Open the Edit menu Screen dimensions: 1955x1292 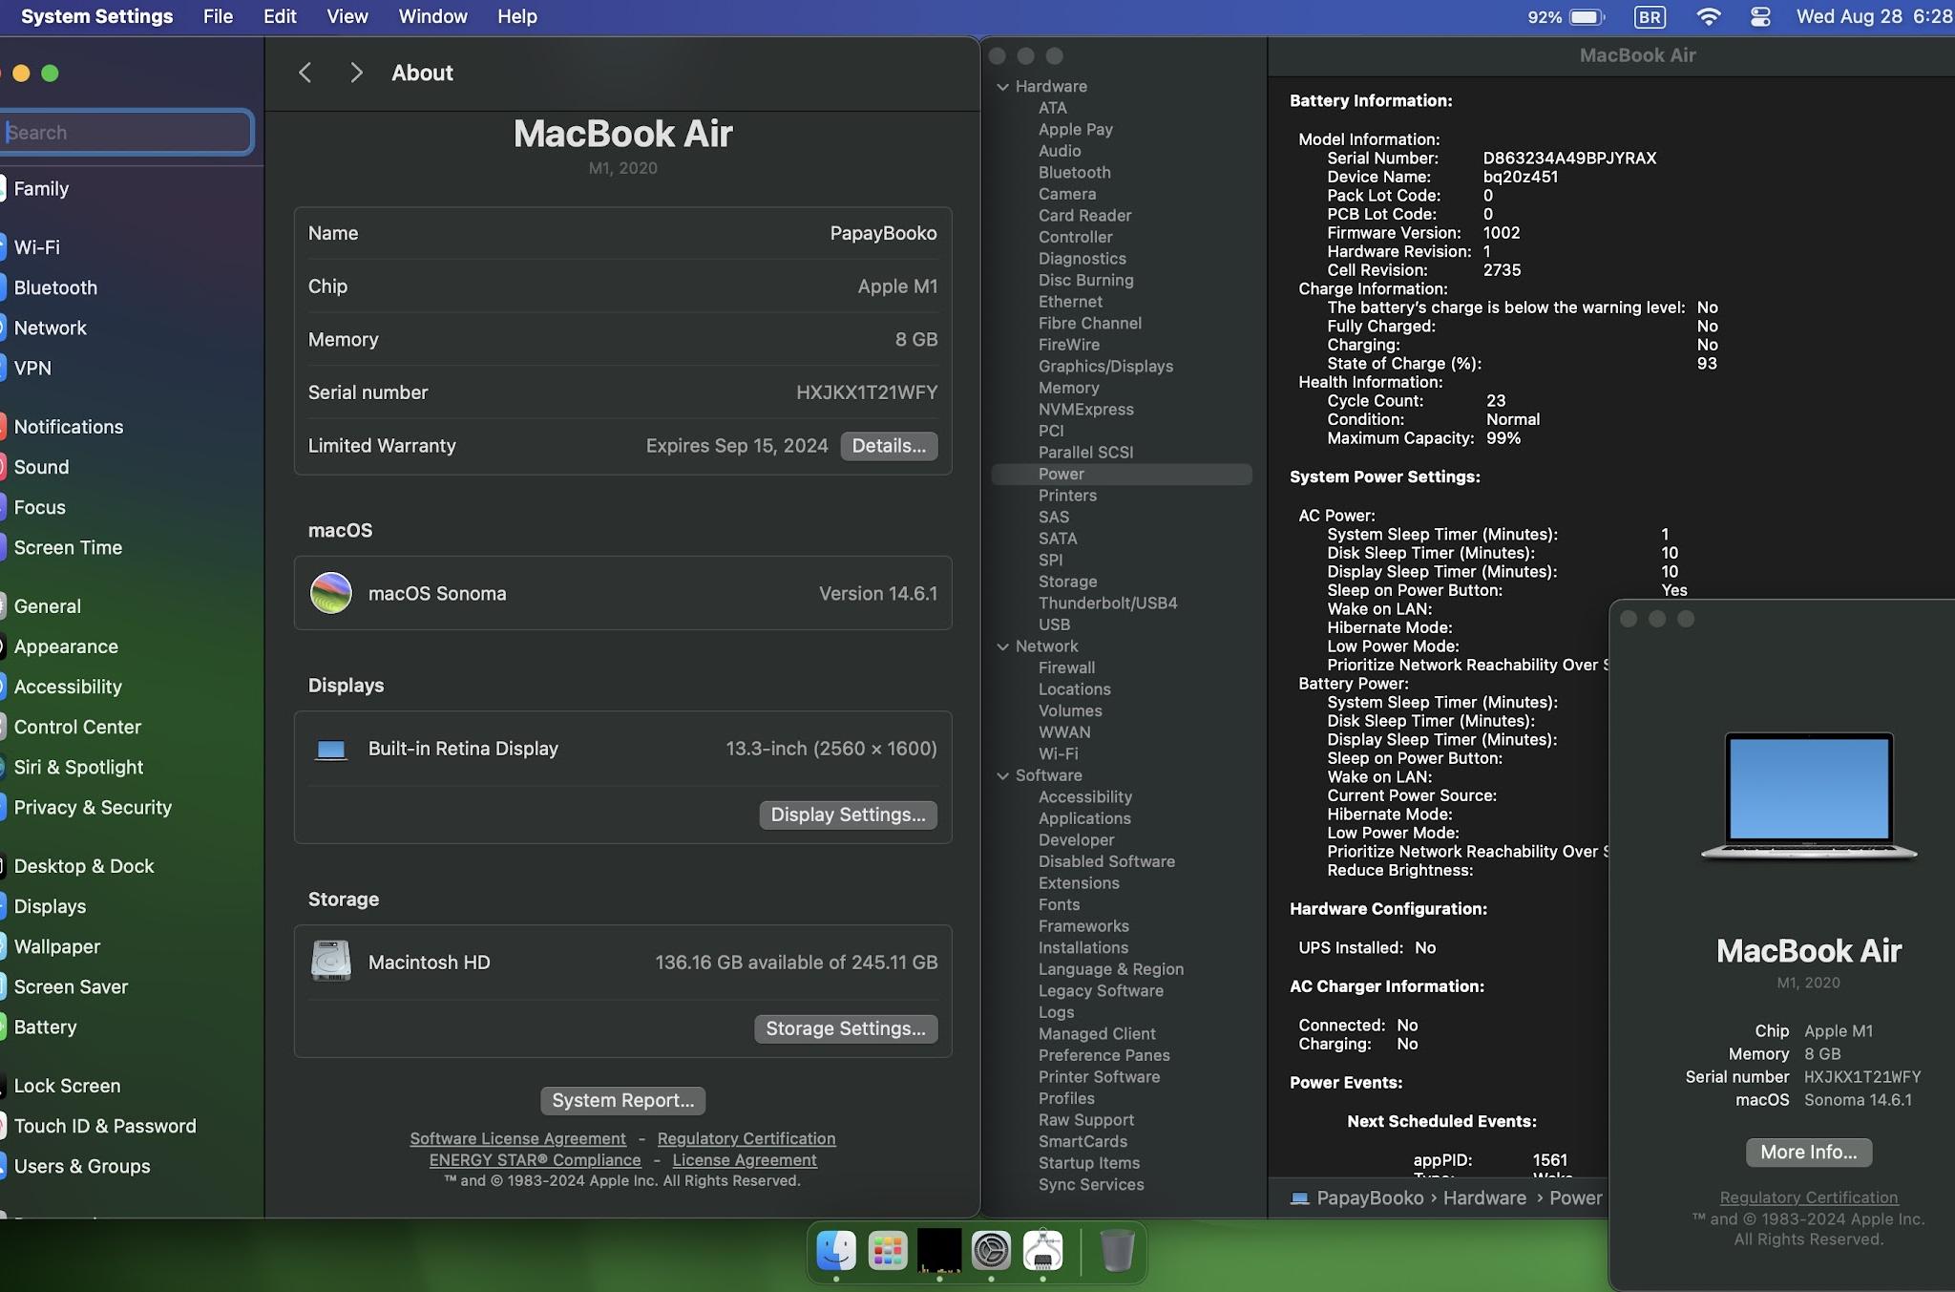280,16
